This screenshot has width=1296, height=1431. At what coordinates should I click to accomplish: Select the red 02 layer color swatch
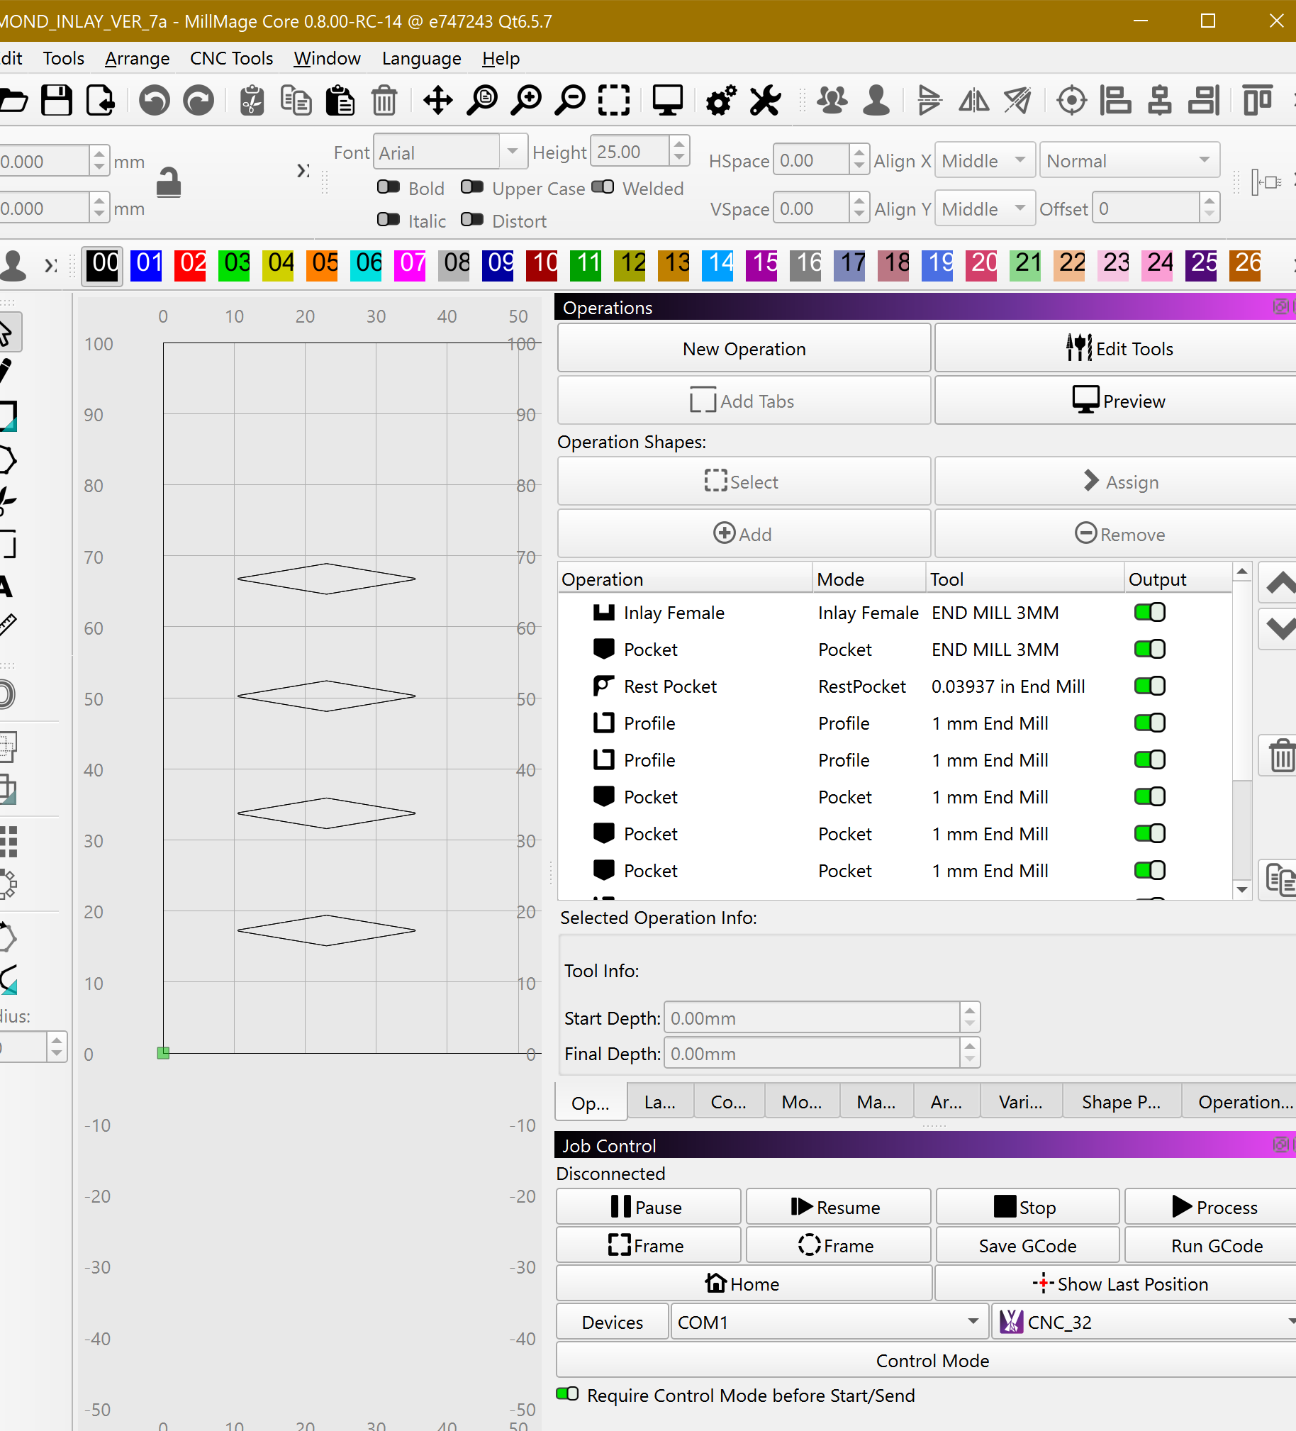tap(190, 264)
